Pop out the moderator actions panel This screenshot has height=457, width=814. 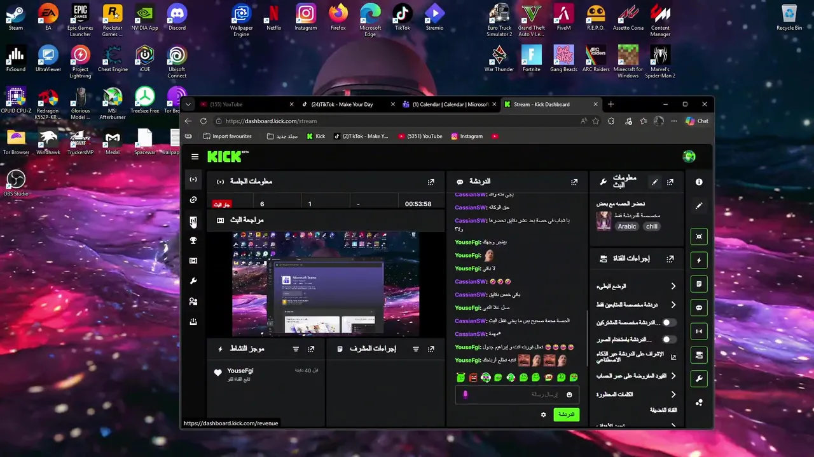[431, 349]
